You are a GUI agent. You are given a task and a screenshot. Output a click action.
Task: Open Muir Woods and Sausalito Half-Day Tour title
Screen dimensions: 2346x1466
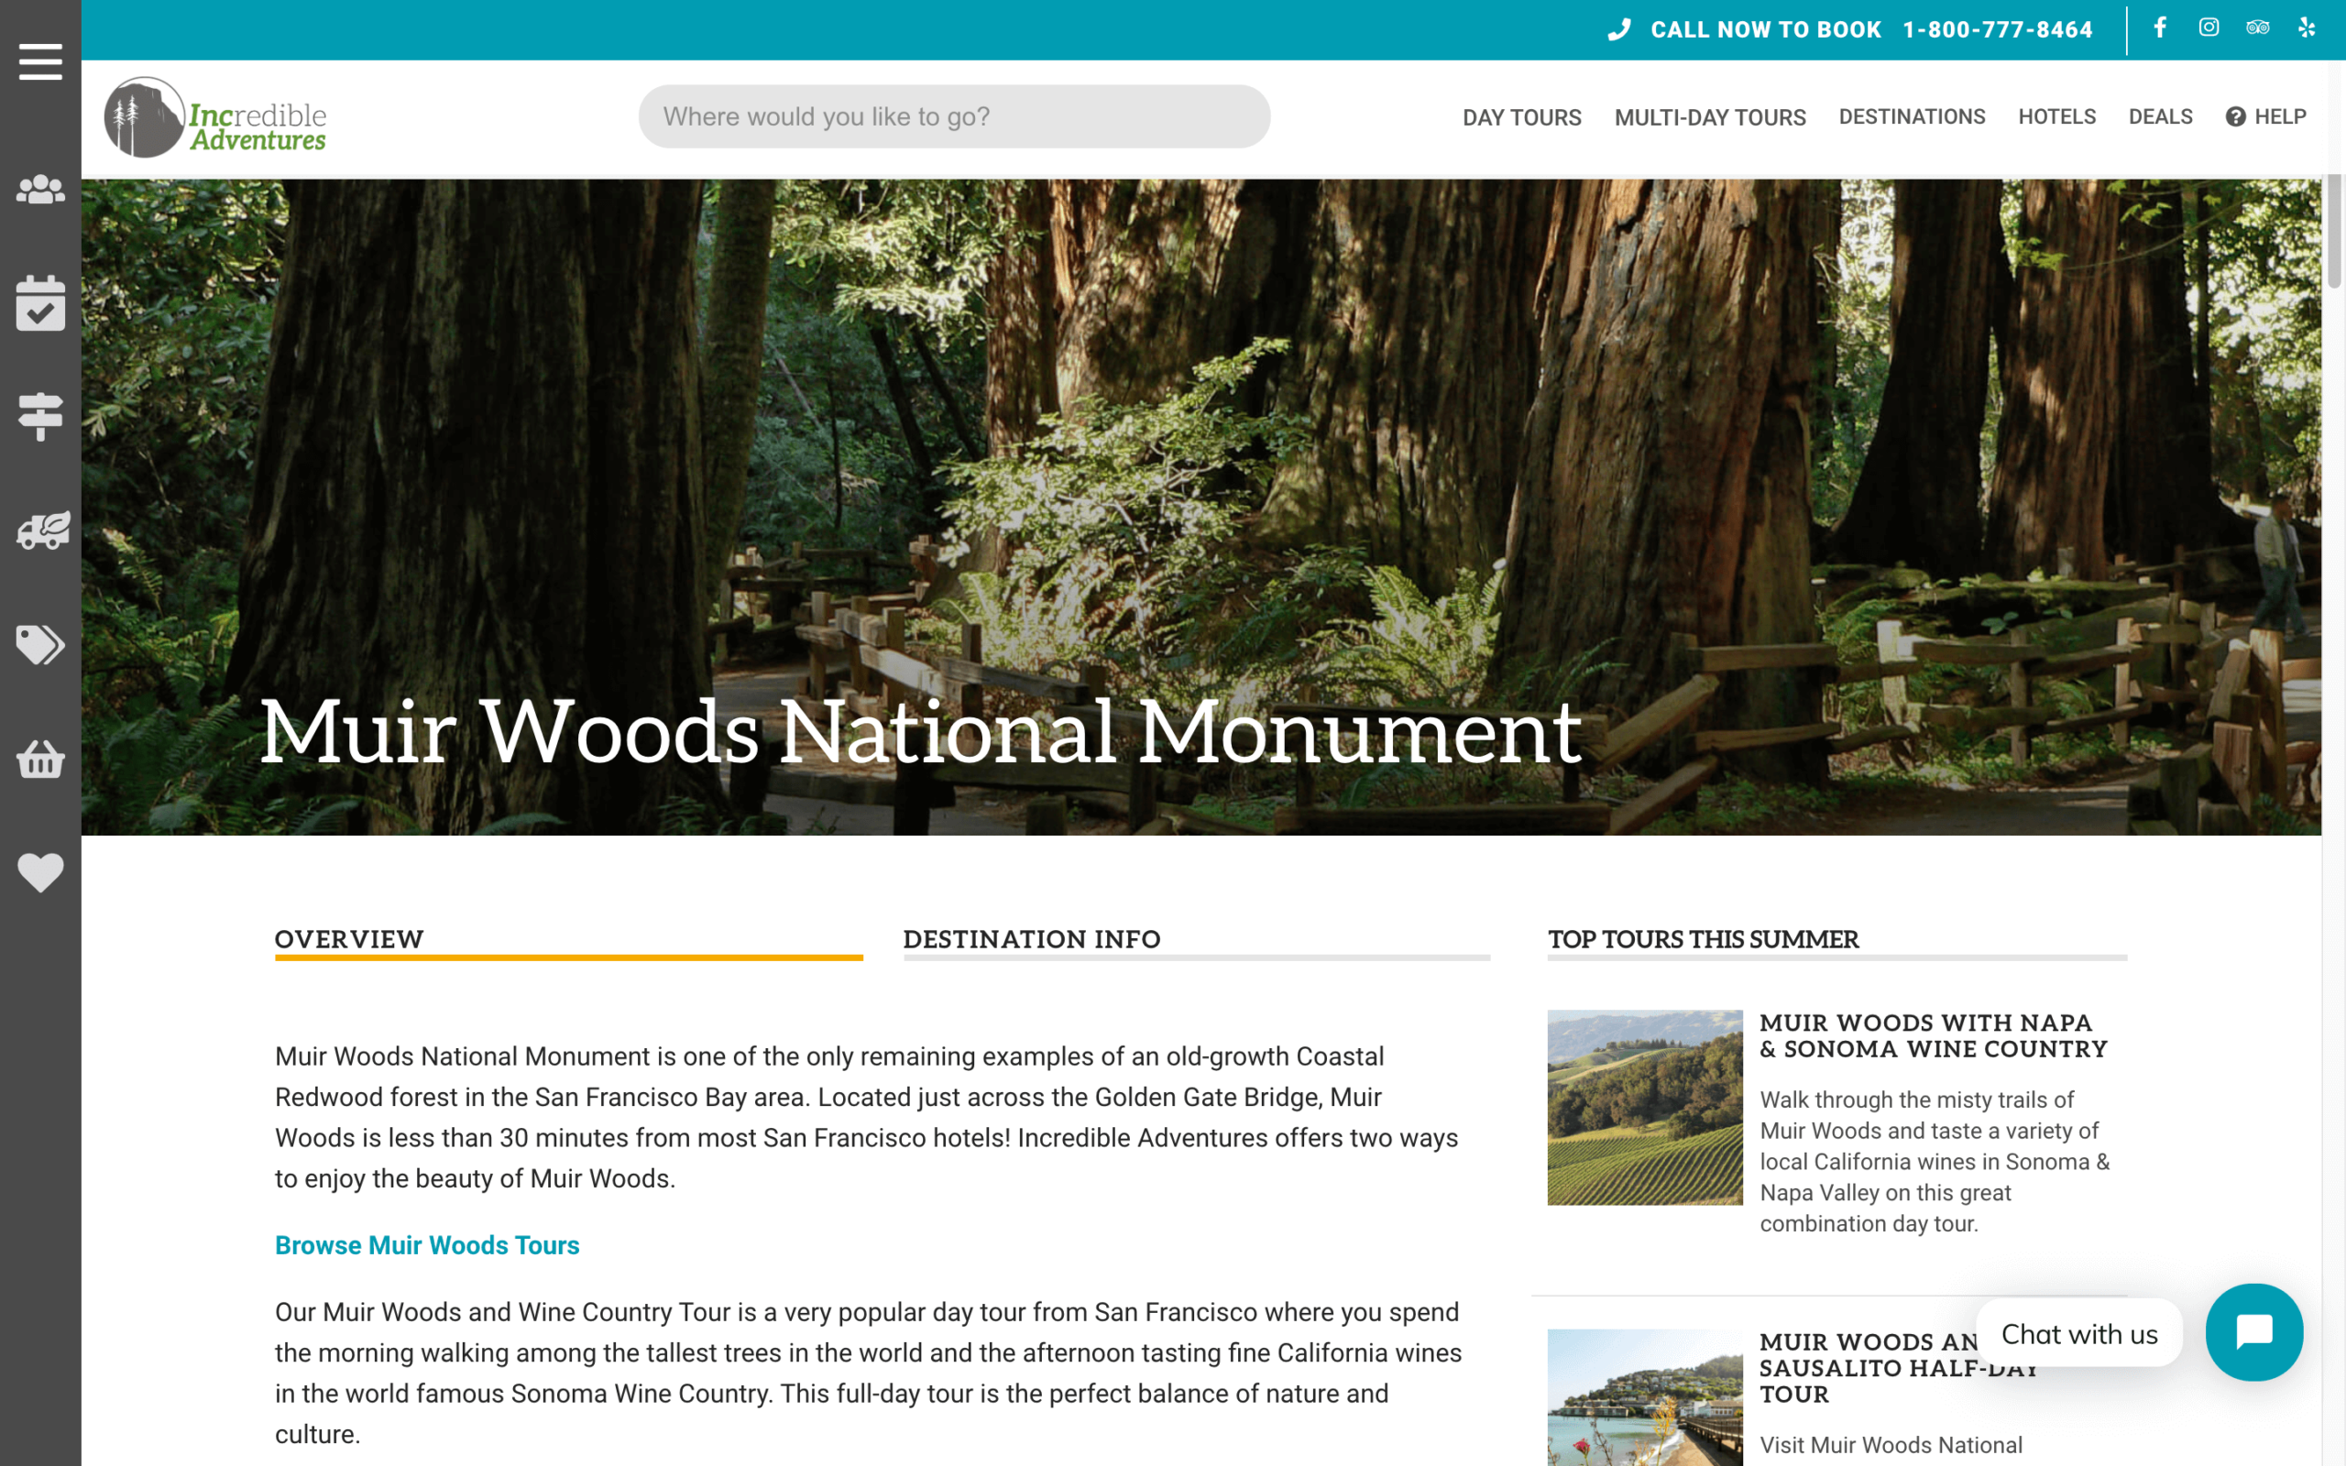(x=1898, y=1367)
